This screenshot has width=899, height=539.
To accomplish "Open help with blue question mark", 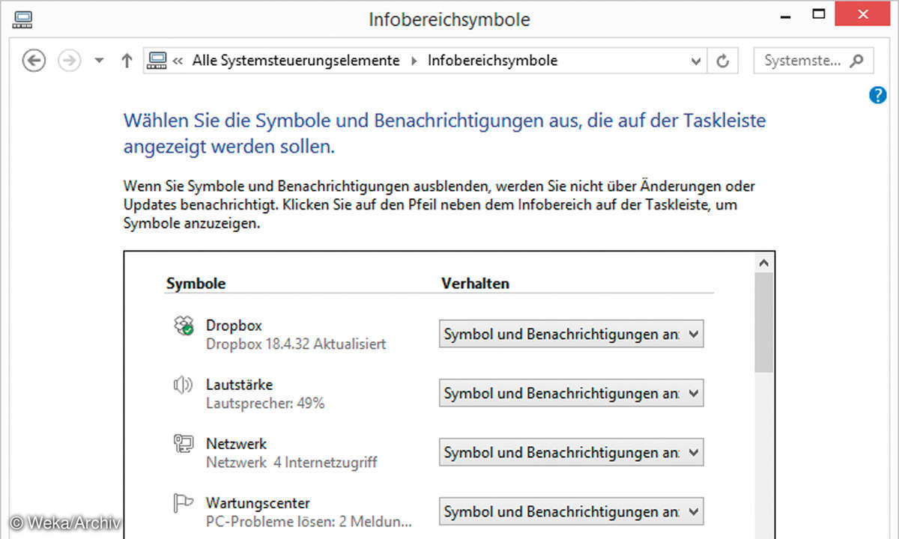I will pyautogui.click(x=878, y=95).
